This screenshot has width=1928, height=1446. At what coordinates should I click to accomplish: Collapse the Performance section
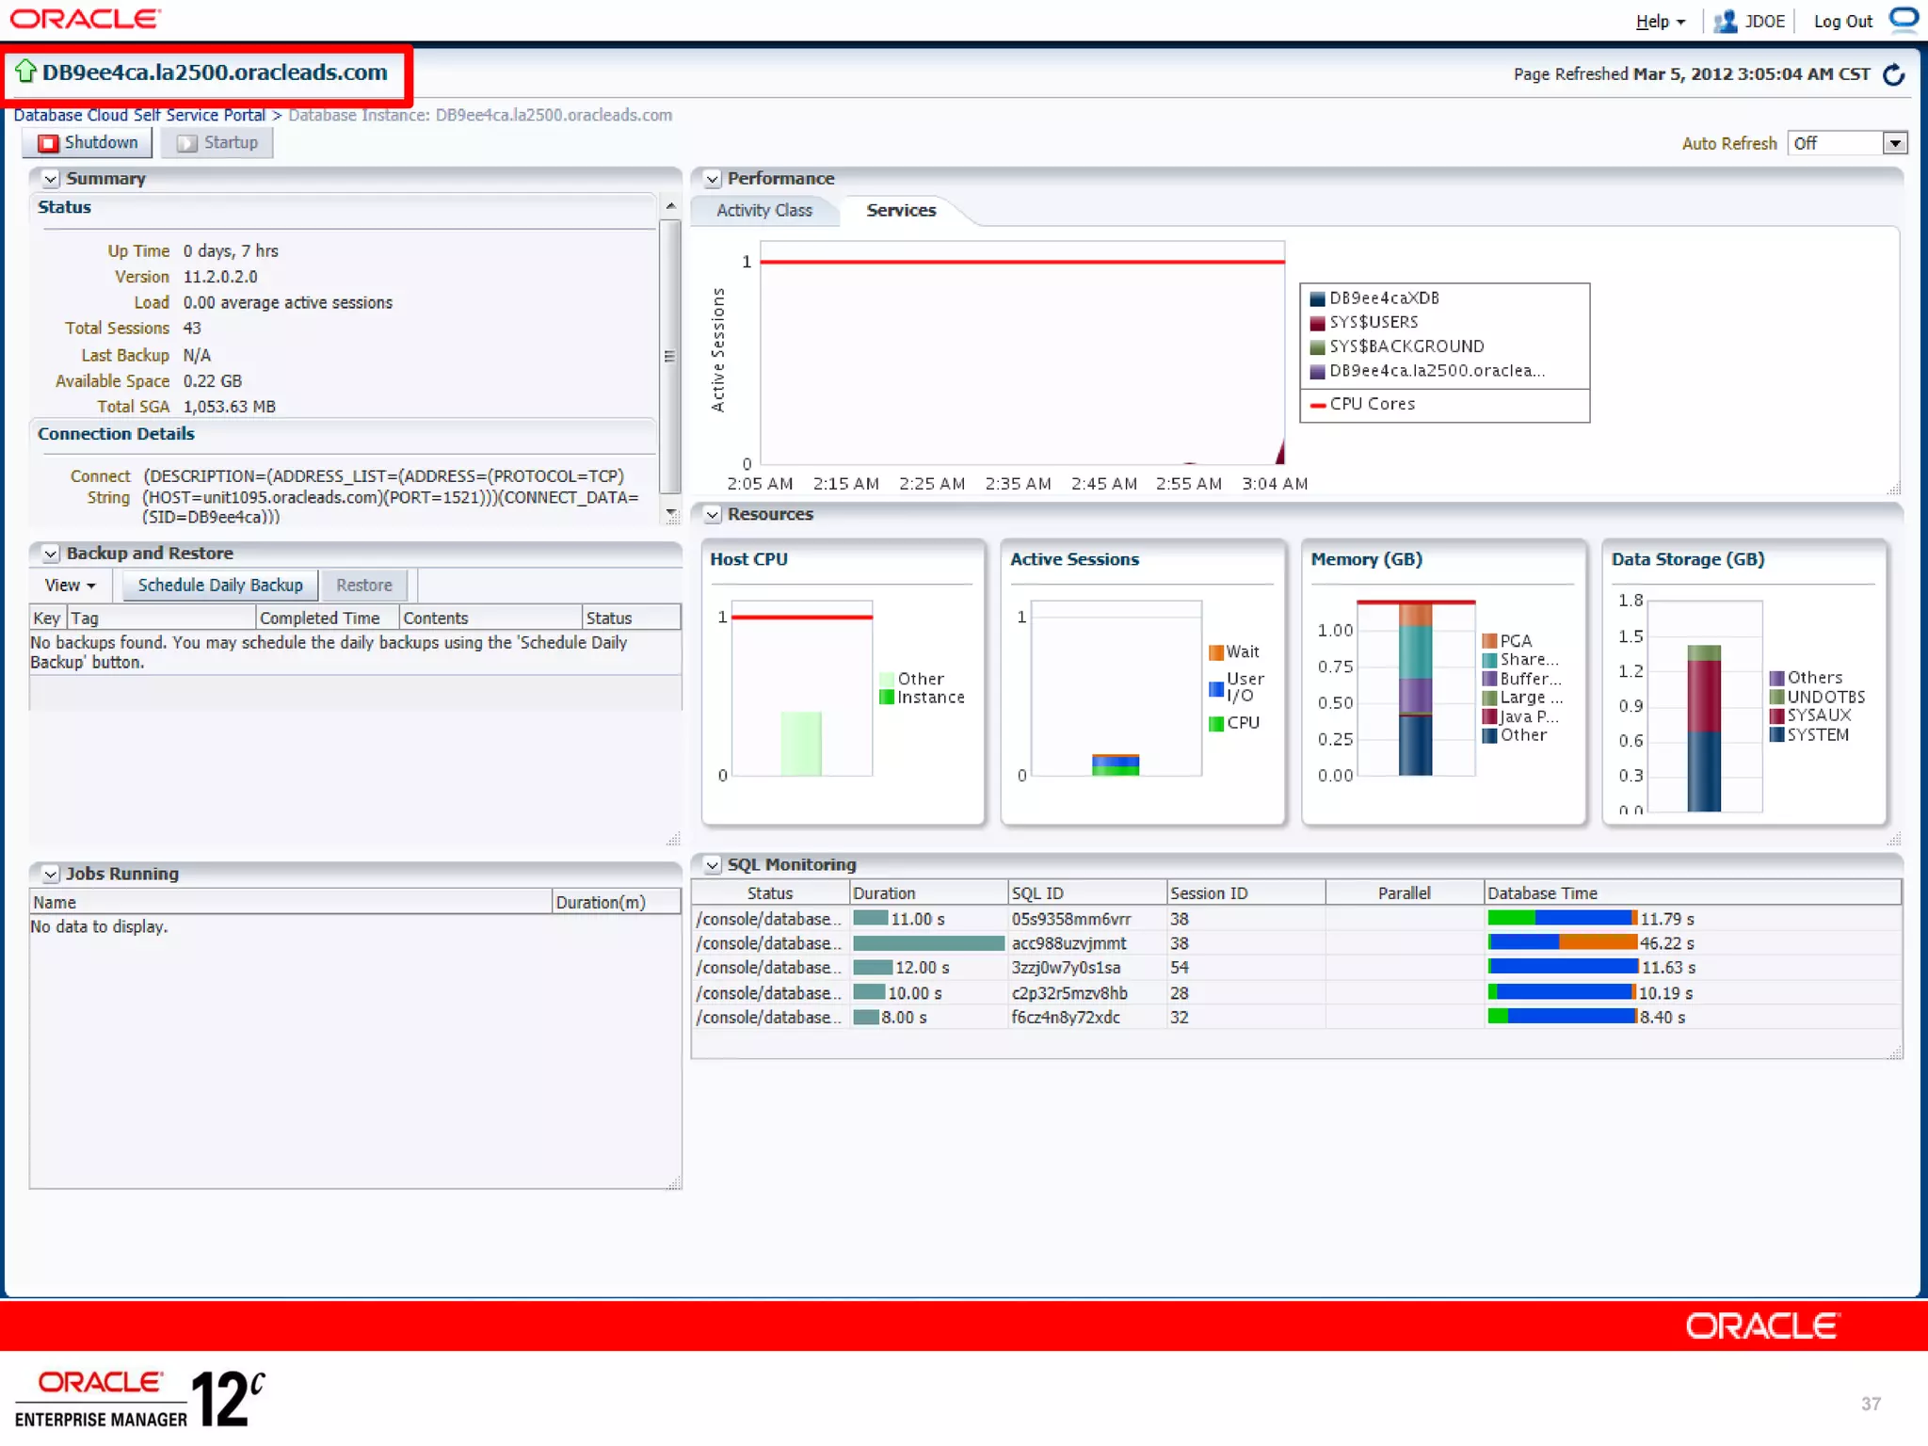[713, 179]
